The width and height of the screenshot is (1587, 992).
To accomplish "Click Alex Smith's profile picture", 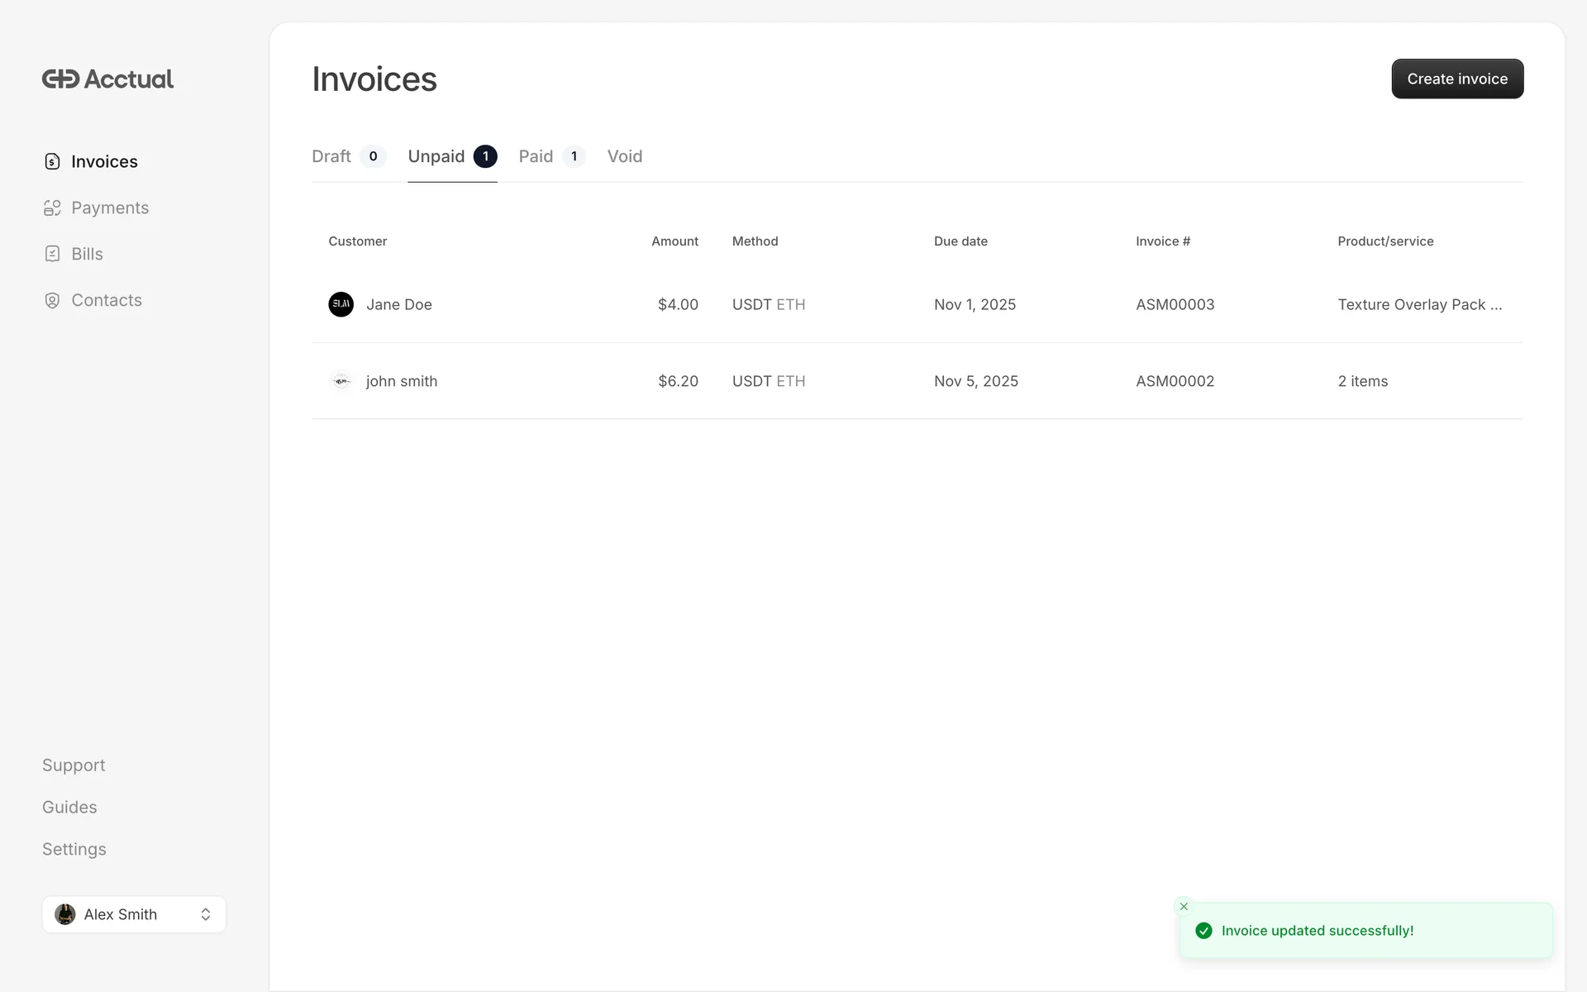I will [65, 914].
